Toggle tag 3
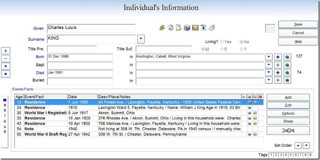This screenshot has width=320, height=160. tap(281, 155)
